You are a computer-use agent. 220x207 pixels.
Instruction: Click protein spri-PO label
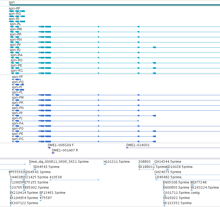click(18, 129)
